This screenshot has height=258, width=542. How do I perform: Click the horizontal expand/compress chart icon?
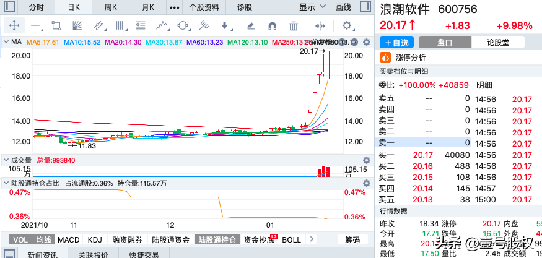[320, 25]
